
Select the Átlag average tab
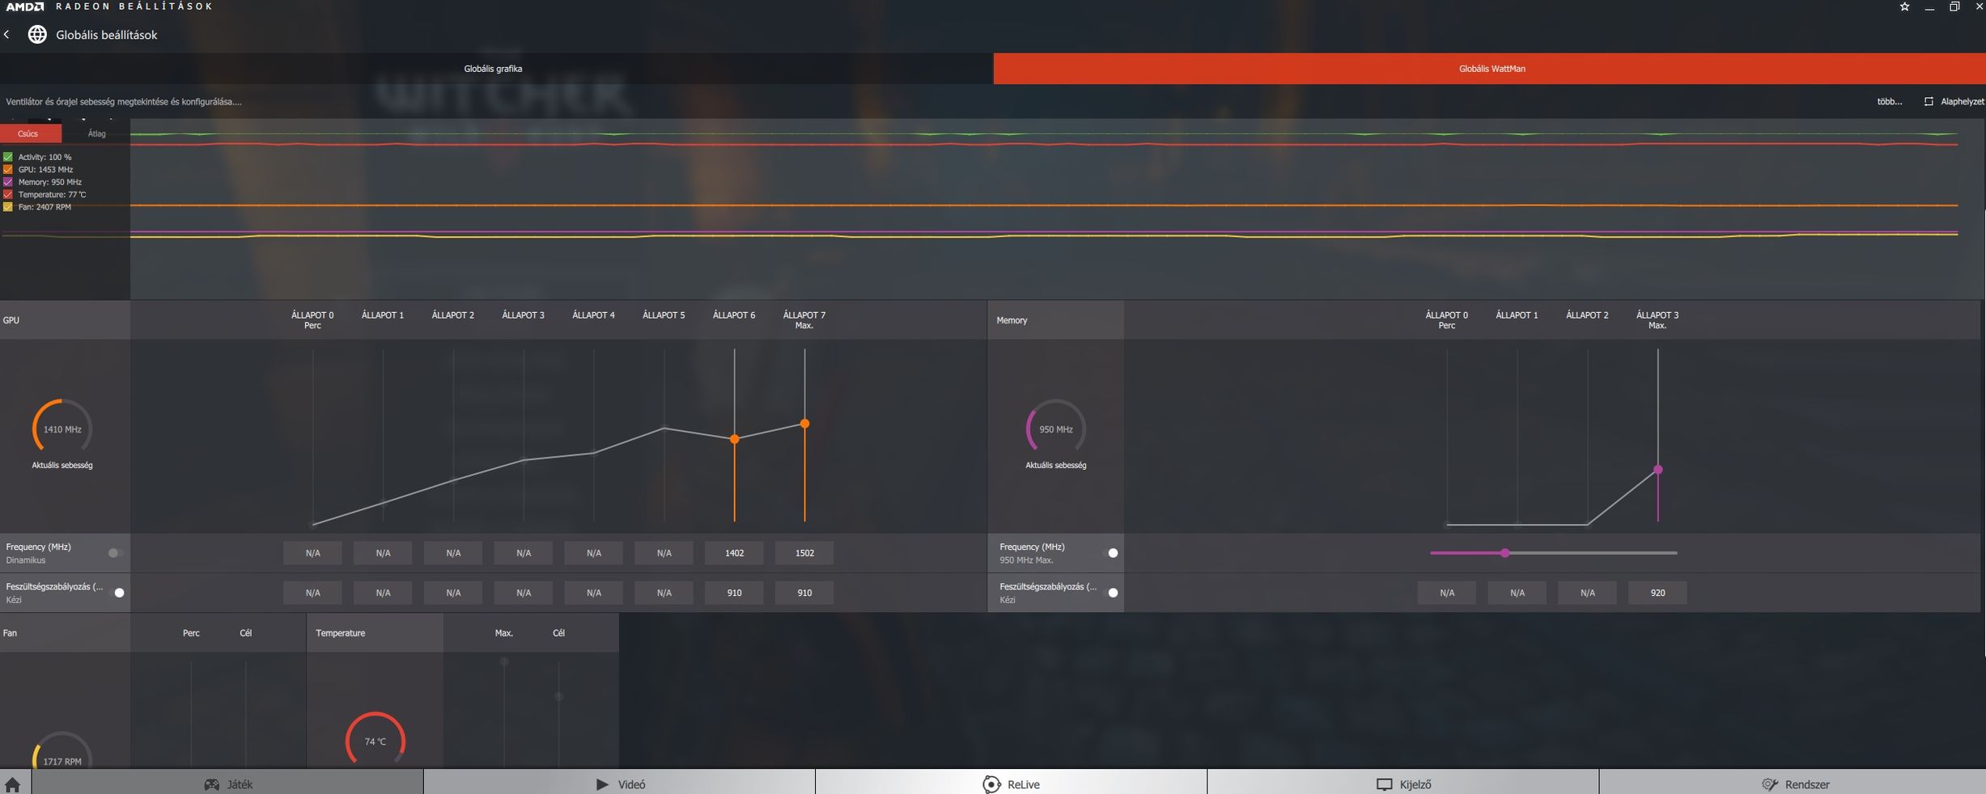(x=96, y=133)
